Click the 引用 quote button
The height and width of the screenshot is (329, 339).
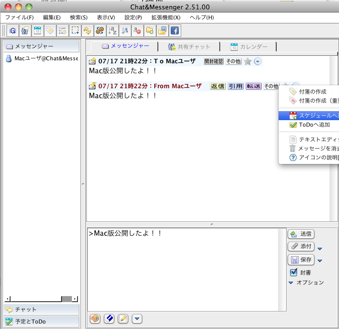pos(236,86)
